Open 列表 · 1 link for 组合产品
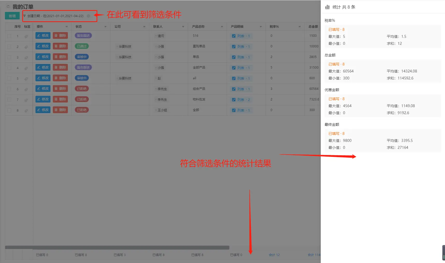 pyautogui.click(x=241, y=89)
